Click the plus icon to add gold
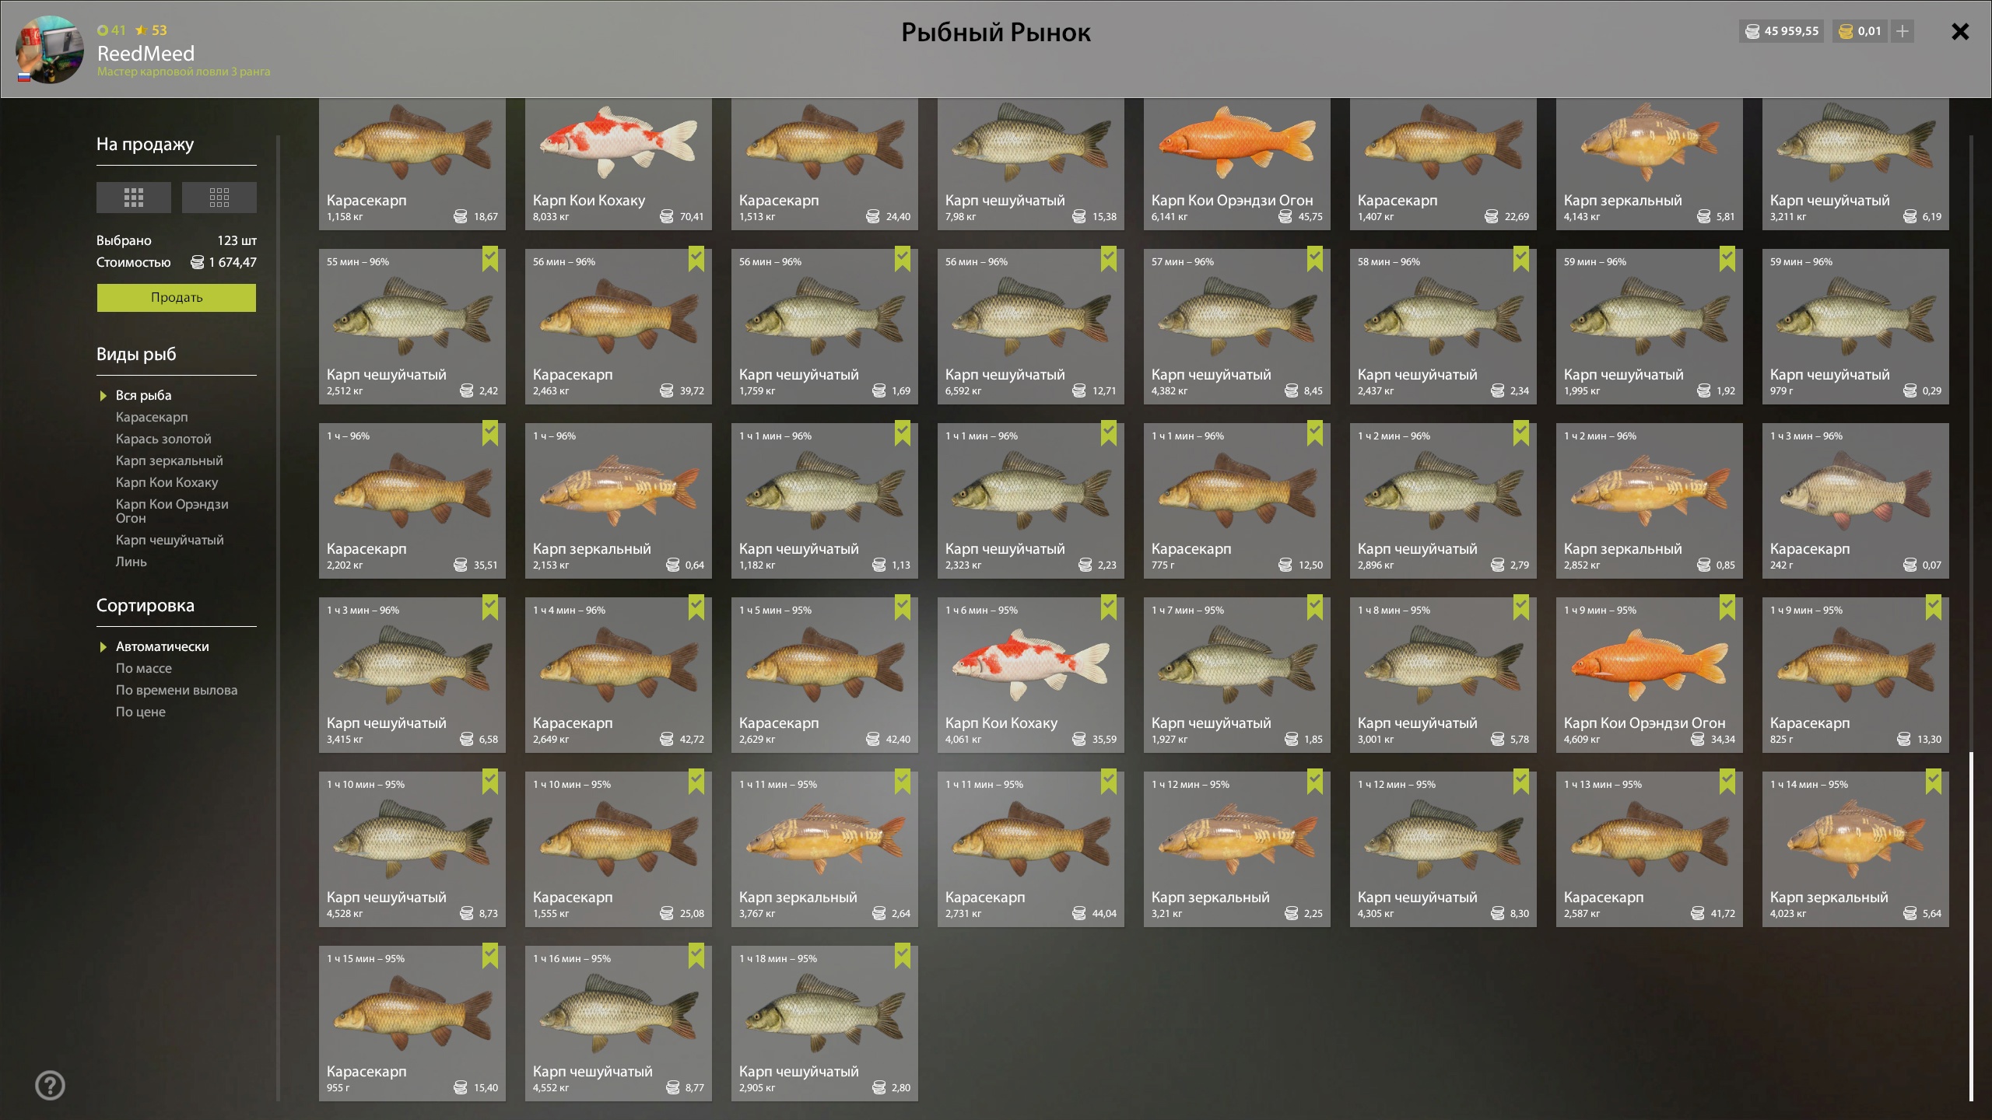 (x=1903, y=31)
